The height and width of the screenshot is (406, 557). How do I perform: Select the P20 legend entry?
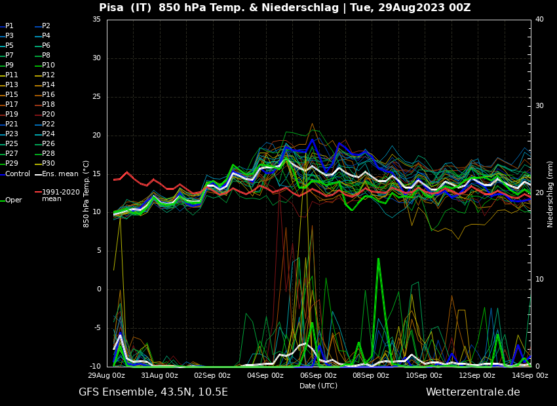pos(48,115)
